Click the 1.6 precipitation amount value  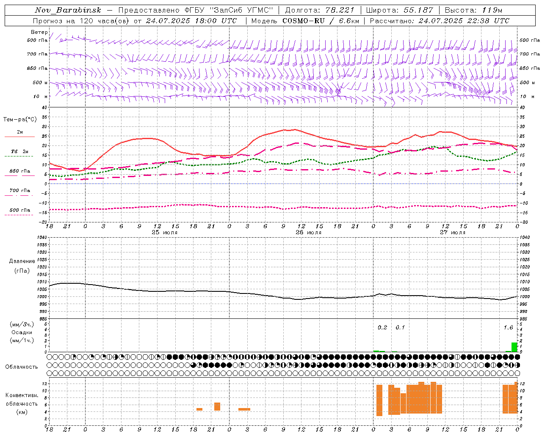pos(508,327)
